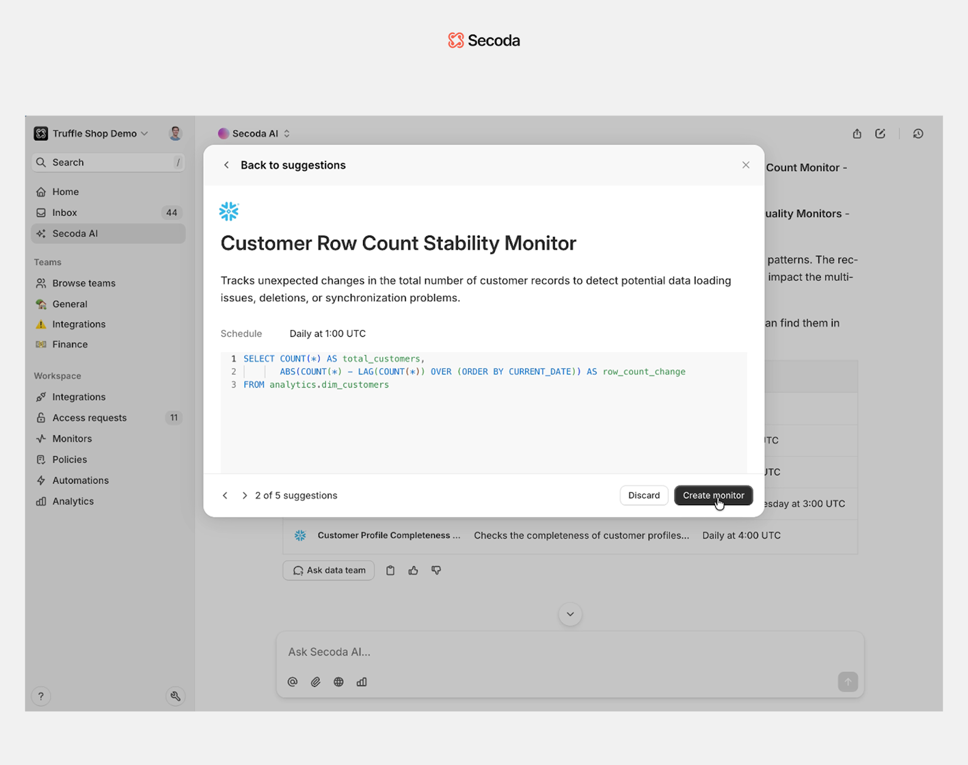968x765 pixels.
Task: Click the SELECT COUNT(*) AS total_customers line
Action: (x=334, y=359)
